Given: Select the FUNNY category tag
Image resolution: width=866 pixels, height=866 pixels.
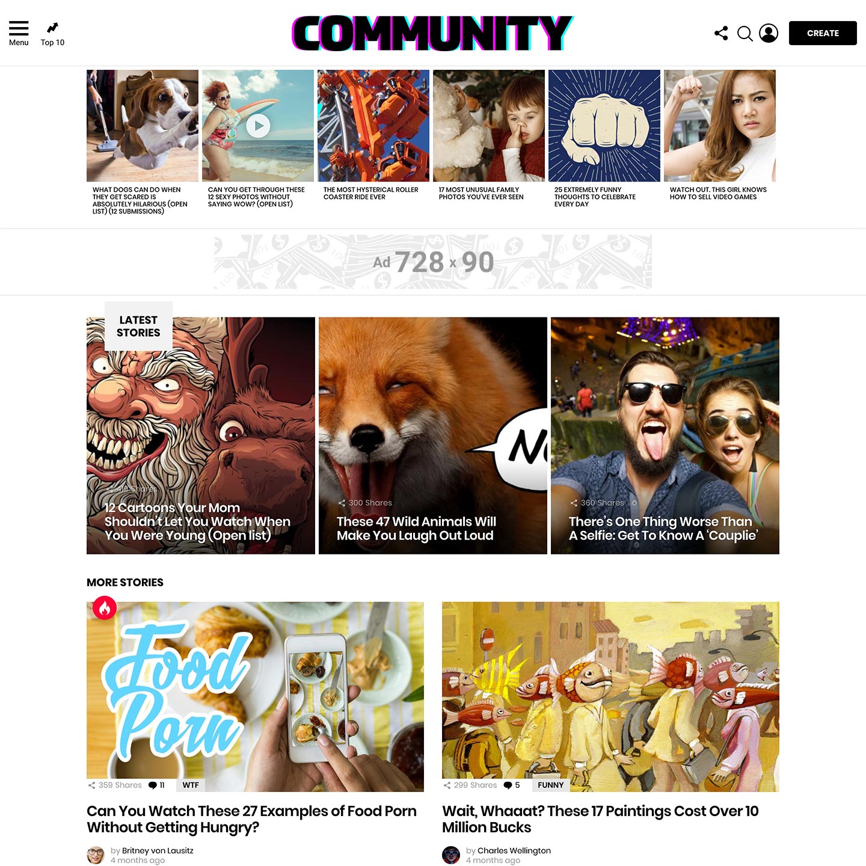Looking at the screenshot, I should pyautogui.click(x=551, y=785).
